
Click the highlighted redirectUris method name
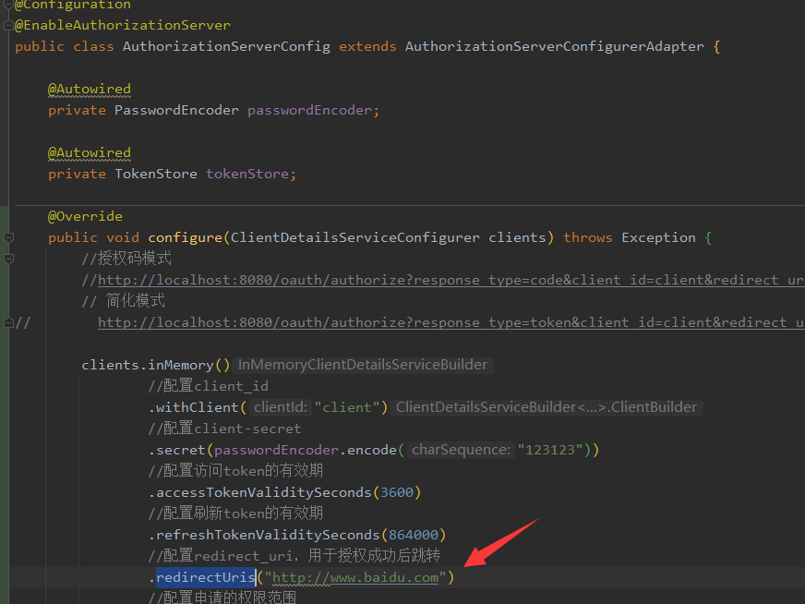(x=205, y=577)
